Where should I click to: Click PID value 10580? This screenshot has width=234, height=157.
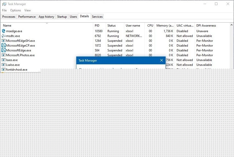[99, 31]
